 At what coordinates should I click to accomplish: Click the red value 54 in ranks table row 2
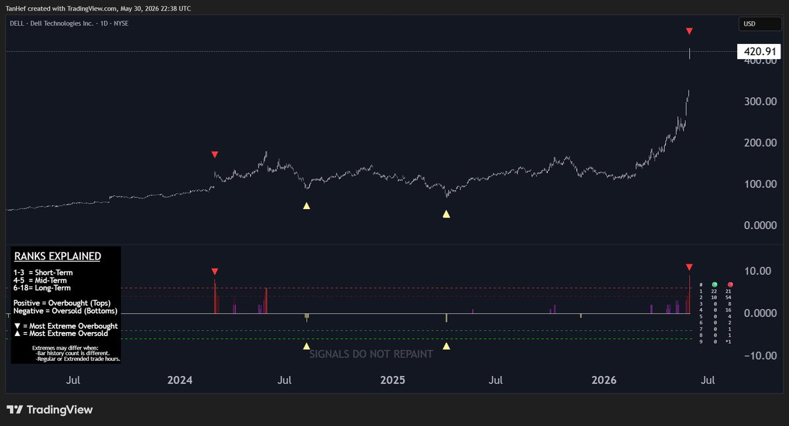(729, 299)
